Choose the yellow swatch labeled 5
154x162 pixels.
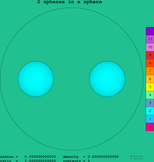[150, 87]
